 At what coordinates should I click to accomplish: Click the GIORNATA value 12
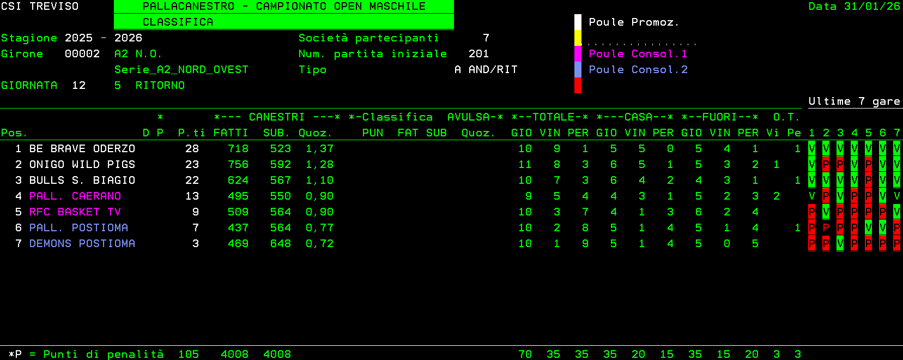coord(78,85)
